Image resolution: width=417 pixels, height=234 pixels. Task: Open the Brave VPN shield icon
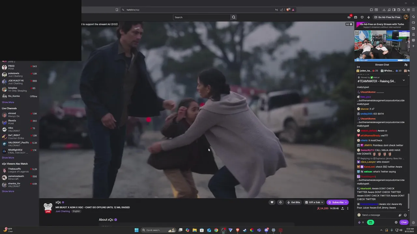click(x=408, y=10)
